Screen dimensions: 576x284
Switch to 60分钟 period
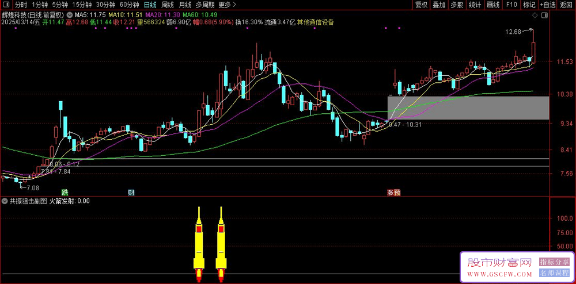click(x=129, y=5)
